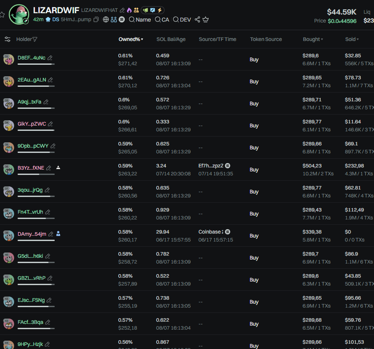
Task: Edit label for EJsc...FSNg
Action: point(49,300)
